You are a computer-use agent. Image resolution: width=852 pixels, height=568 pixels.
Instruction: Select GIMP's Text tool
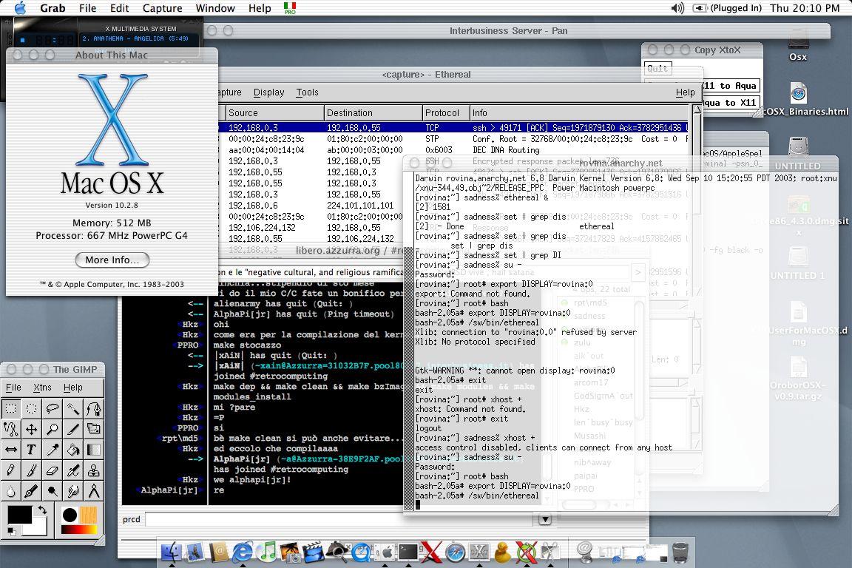pos(32,450)
